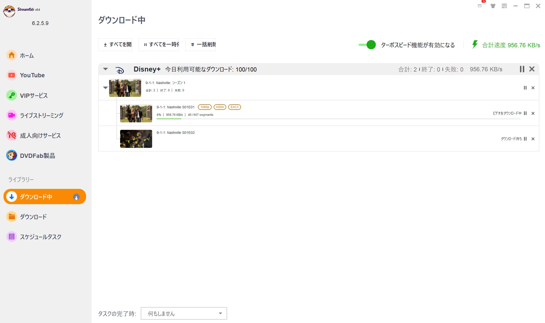The width and height of the screenshot is (545, 323).
Task: Click the Disney+ logo icon
Action: [120, 70]
